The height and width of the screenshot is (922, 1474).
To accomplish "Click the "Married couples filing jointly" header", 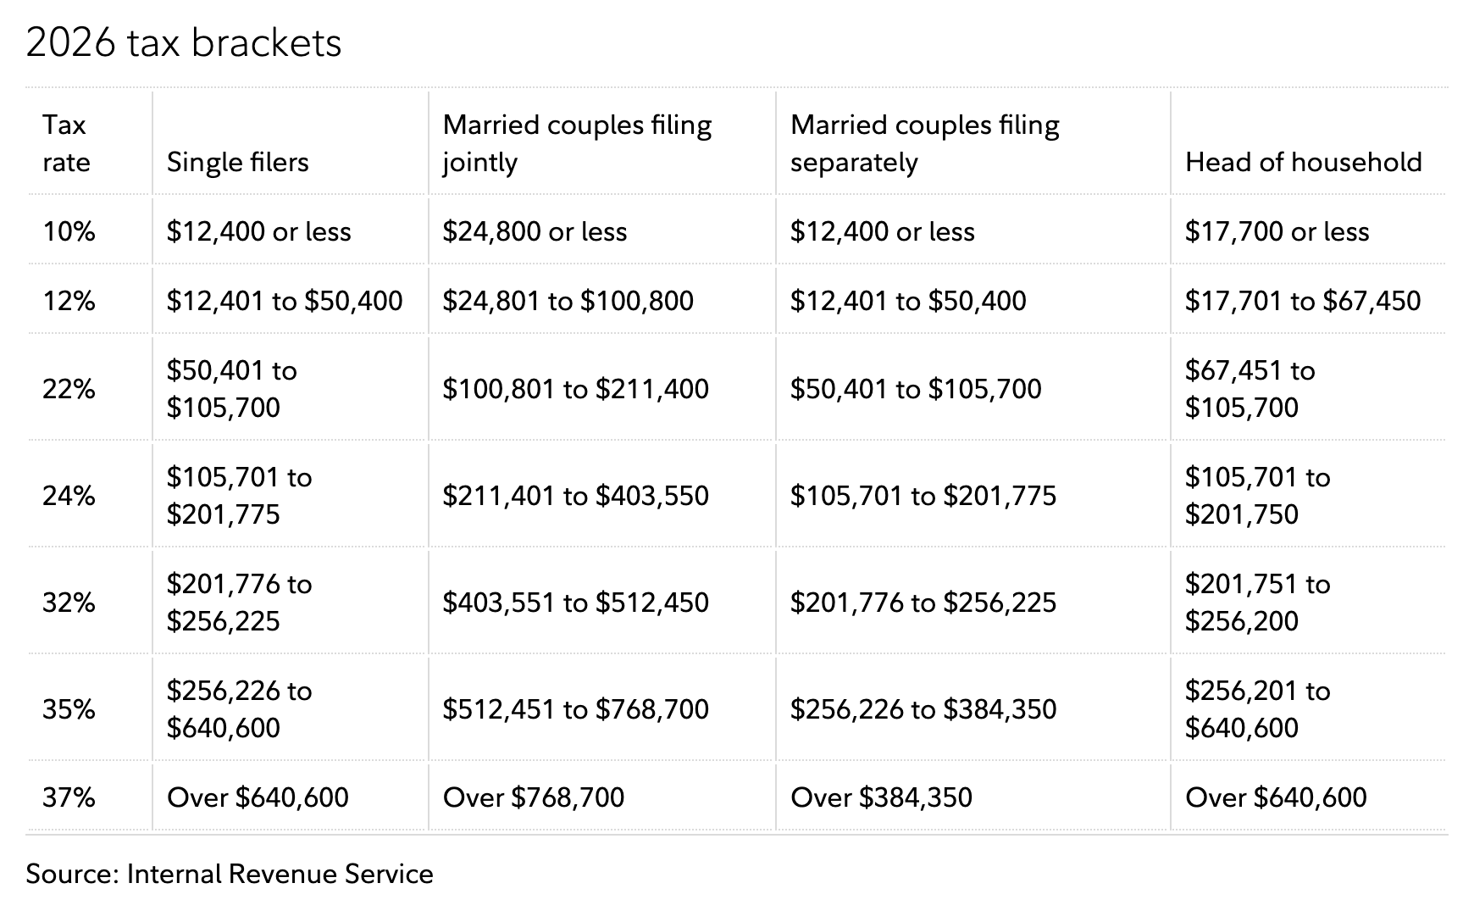I will tap(577, 143).
